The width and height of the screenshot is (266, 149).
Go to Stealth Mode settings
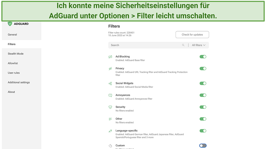(16, 54)
